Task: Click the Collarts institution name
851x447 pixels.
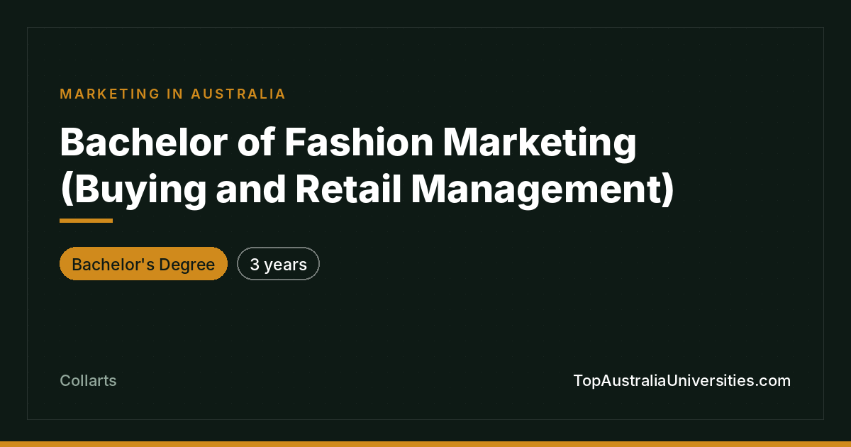Action: click(x=88, y=381)
